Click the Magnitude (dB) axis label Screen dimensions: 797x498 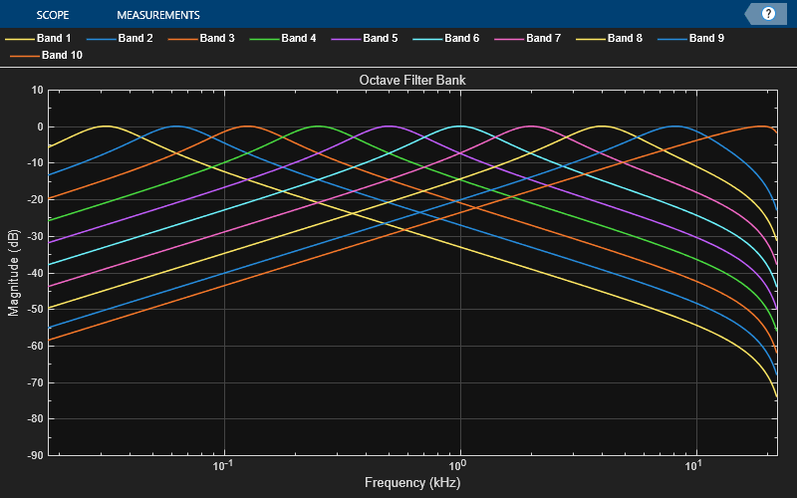(14, 271)
